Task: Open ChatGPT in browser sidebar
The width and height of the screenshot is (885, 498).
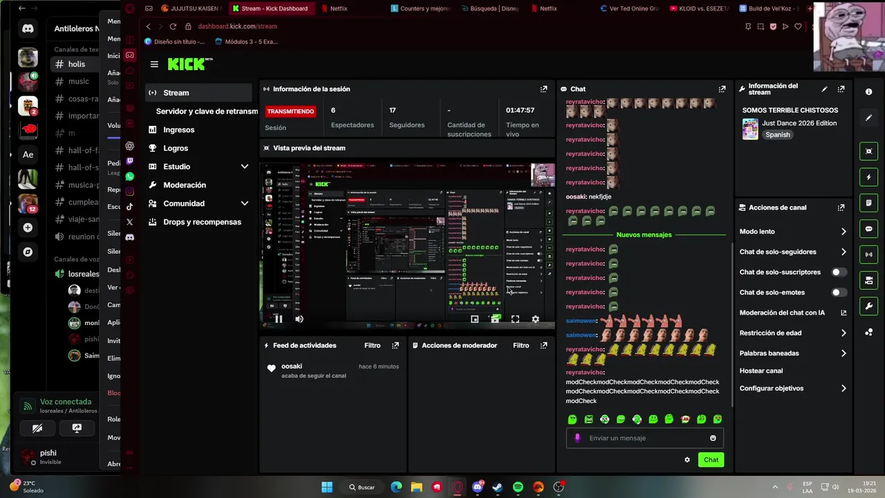Action: [x=129, y=146]
